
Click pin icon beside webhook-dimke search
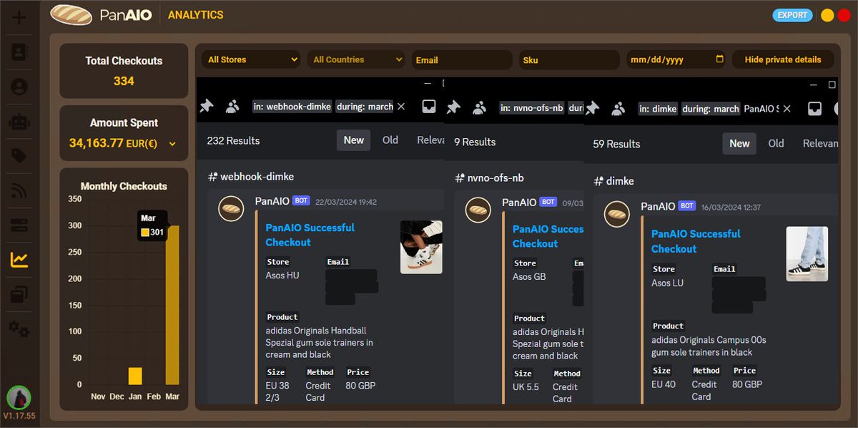tap(207, 107)
